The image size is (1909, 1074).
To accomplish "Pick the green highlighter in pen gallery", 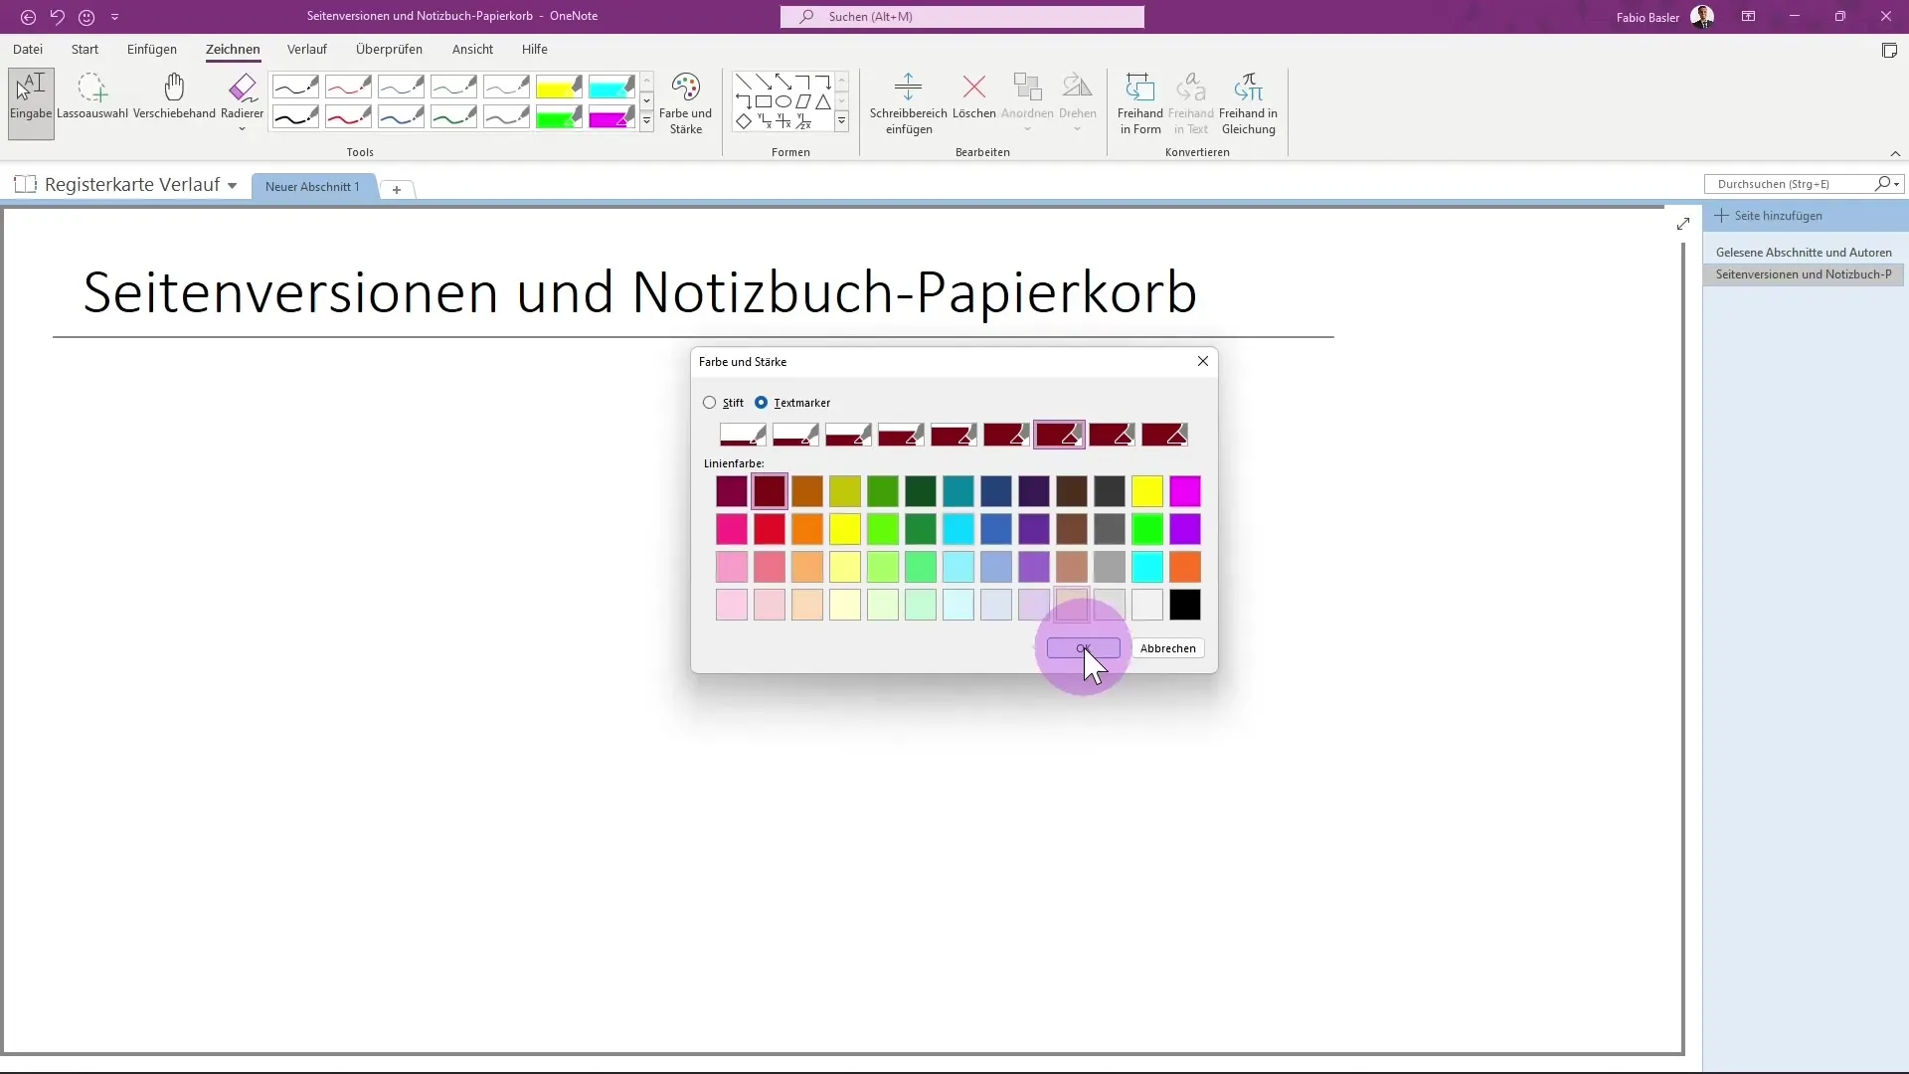I will pos(559,117).
